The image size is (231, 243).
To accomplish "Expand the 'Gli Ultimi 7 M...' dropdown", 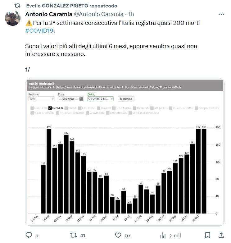I will (x=100, y=99).
